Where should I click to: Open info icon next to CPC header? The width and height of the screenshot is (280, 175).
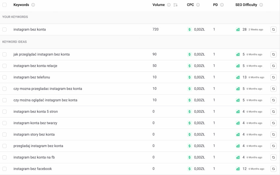click(198, 5)
